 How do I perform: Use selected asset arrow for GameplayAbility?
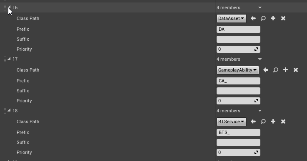tap(266, 70)
